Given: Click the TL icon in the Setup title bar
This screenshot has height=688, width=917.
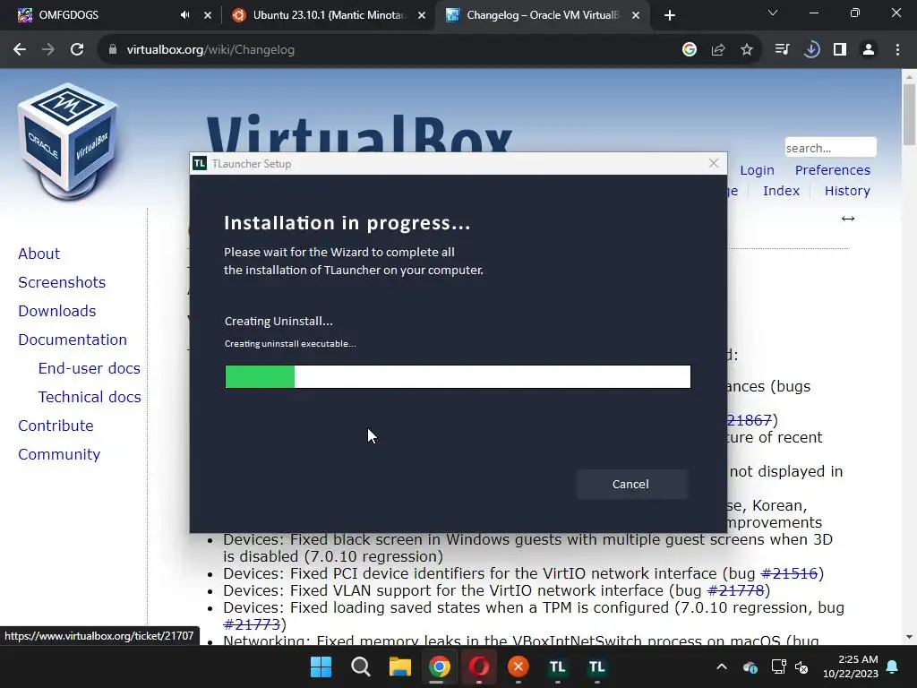Looking at the screenshot, I should (200, 163).
